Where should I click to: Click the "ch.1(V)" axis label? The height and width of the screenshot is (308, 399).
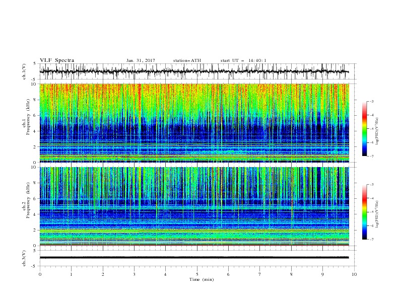(24, 71)
